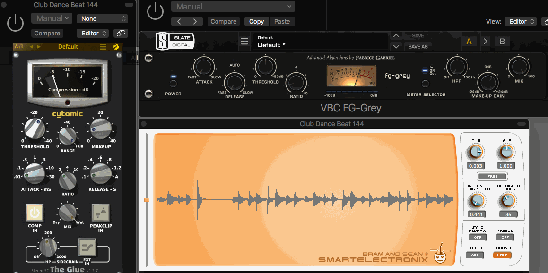
Task: Click the ATTACK - mS knob on The Glue
Action: [x=35, y=174]
